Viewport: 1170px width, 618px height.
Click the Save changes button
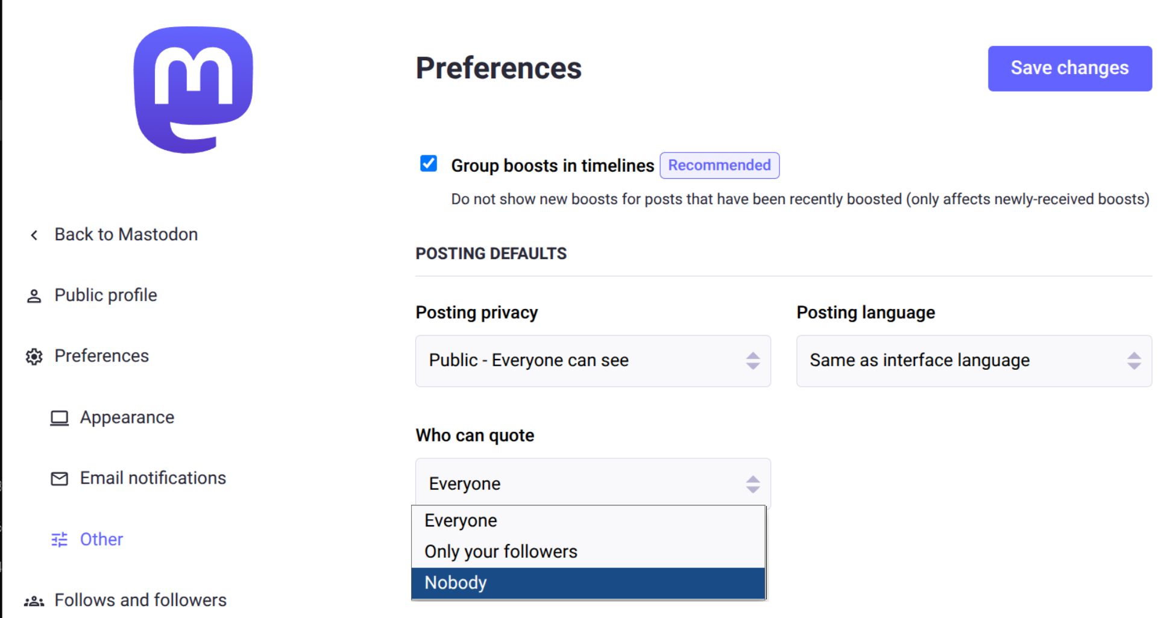(x=1069, y=68)
